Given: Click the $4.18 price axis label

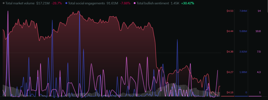Looking at the screenshot, I should 230,92.
